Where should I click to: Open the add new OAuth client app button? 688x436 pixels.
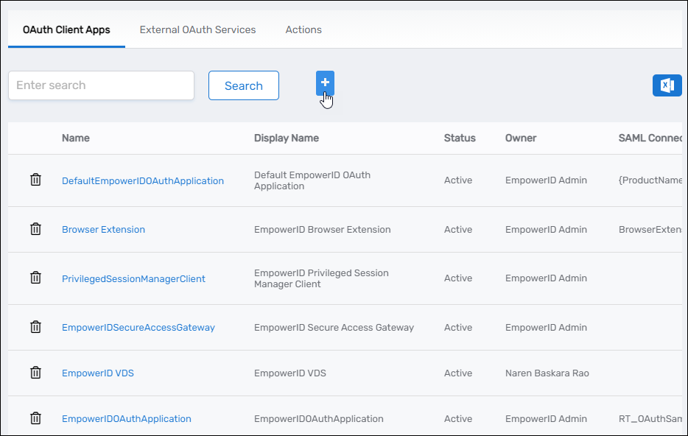click(325, 82)
